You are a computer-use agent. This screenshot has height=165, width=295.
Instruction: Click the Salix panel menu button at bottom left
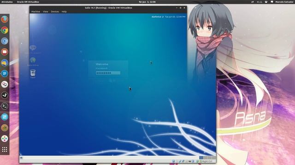pyautogui.click(x=21, y=158)
